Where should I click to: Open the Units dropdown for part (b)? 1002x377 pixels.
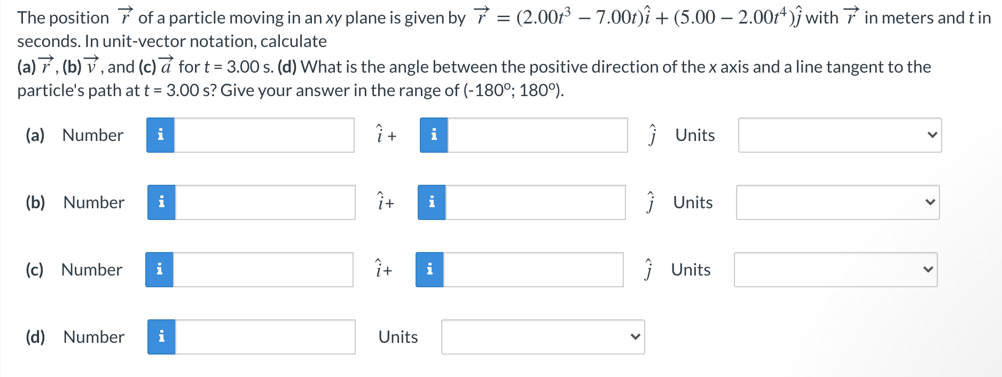point(837,203)
